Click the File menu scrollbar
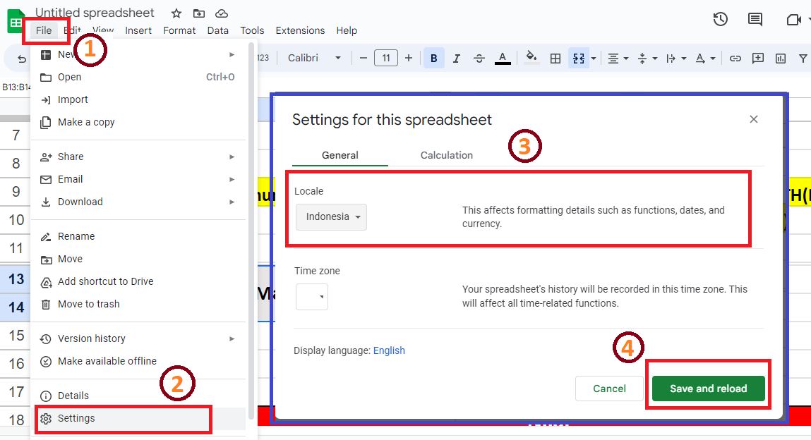 click(251, 231)
